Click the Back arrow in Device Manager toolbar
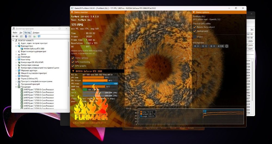Viewport: 272px width, 144px height. (x=13, y=36)
